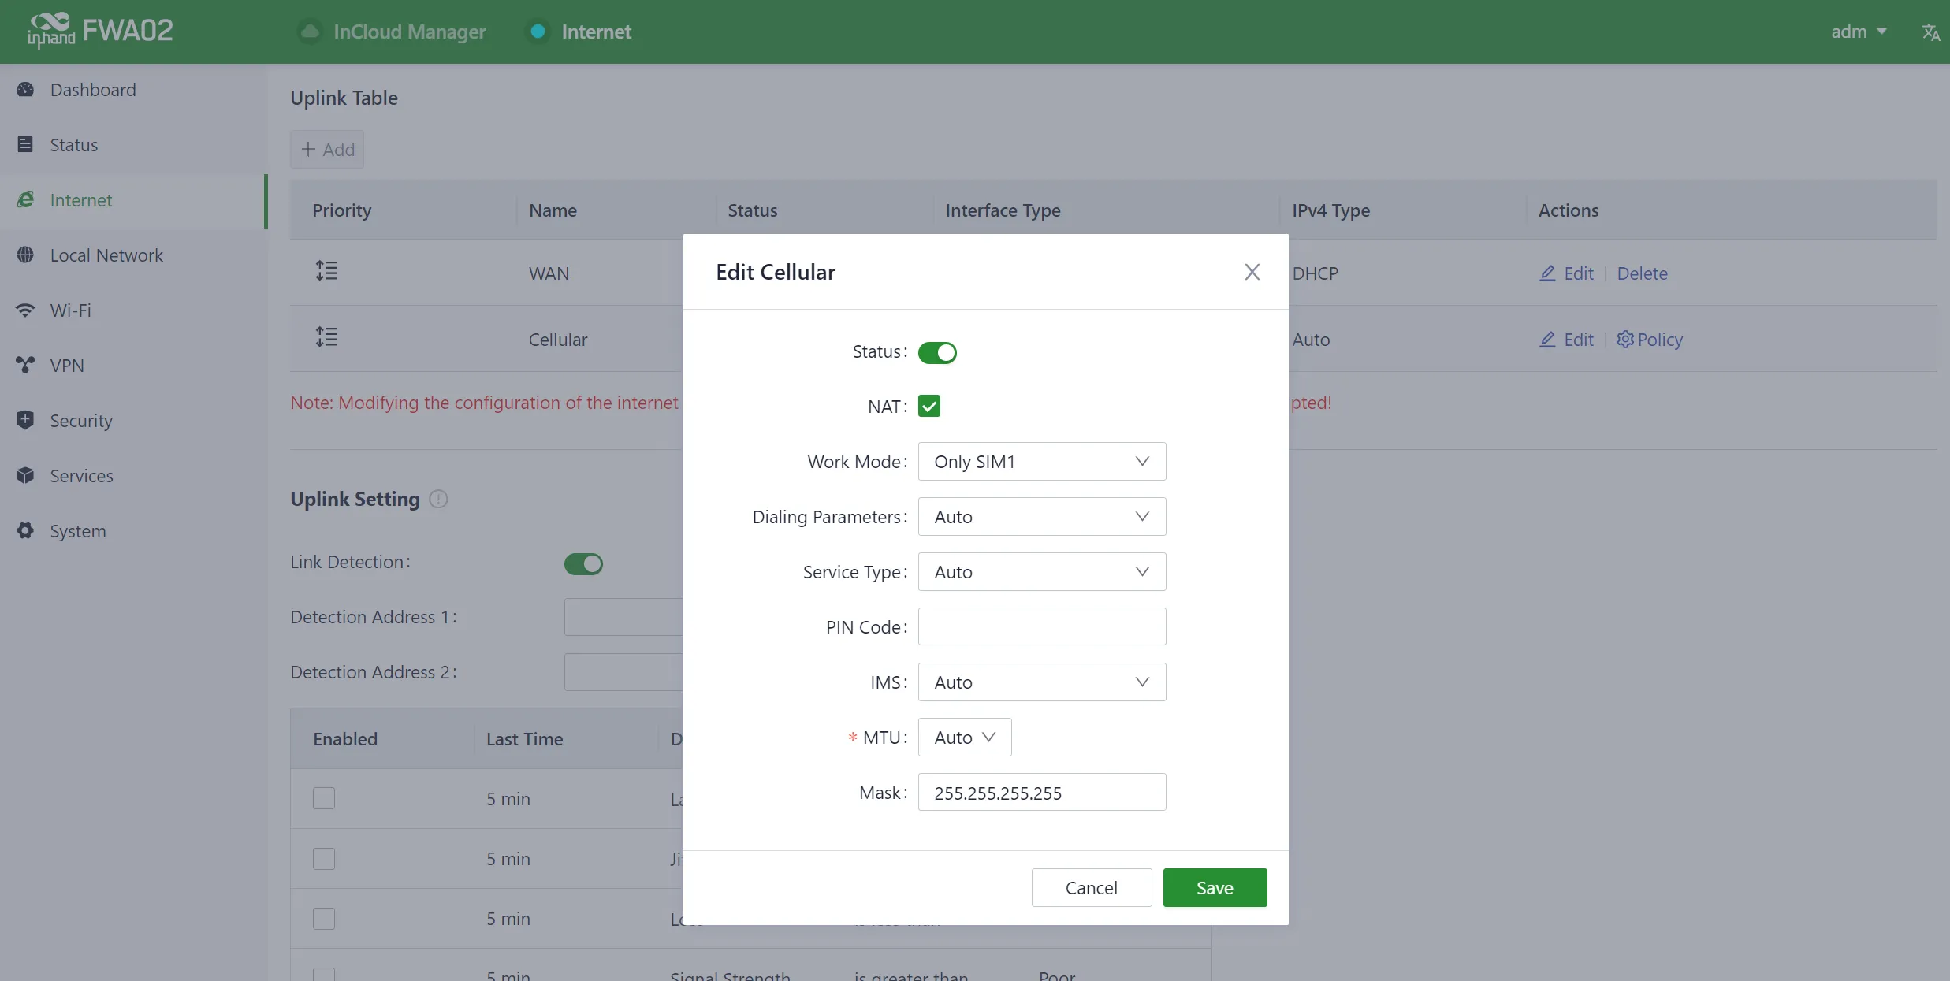Open the adm user menu
Viewport: 1950px width, 981px height.
point(1859,32)
